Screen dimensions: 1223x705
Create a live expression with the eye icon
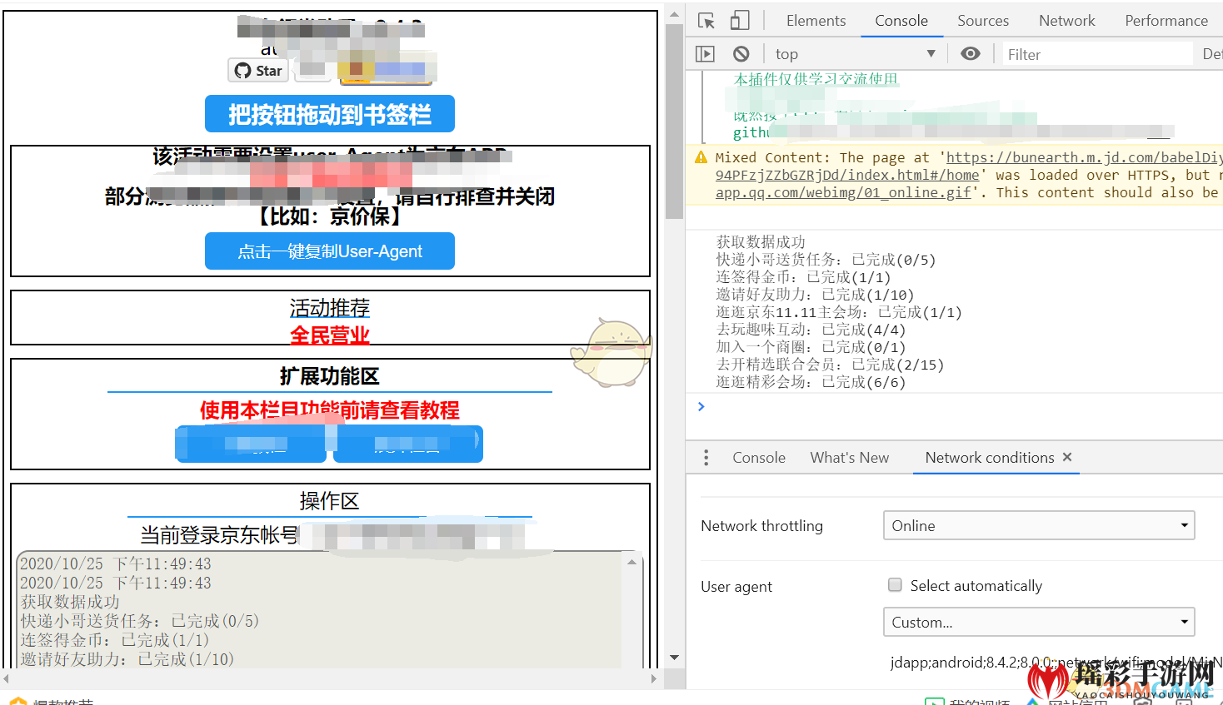pos(970,54)
